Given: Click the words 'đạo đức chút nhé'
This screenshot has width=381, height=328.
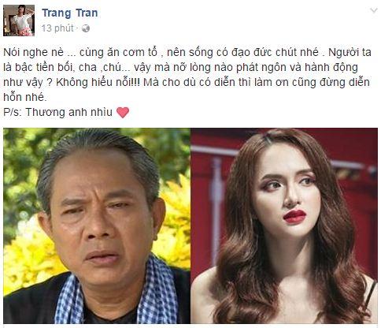Looking at the screenshot, I should (275, 52).
